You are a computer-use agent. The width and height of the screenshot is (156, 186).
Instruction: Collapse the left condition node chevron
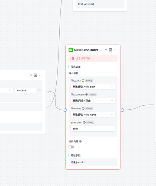click(x=31, y=75)
